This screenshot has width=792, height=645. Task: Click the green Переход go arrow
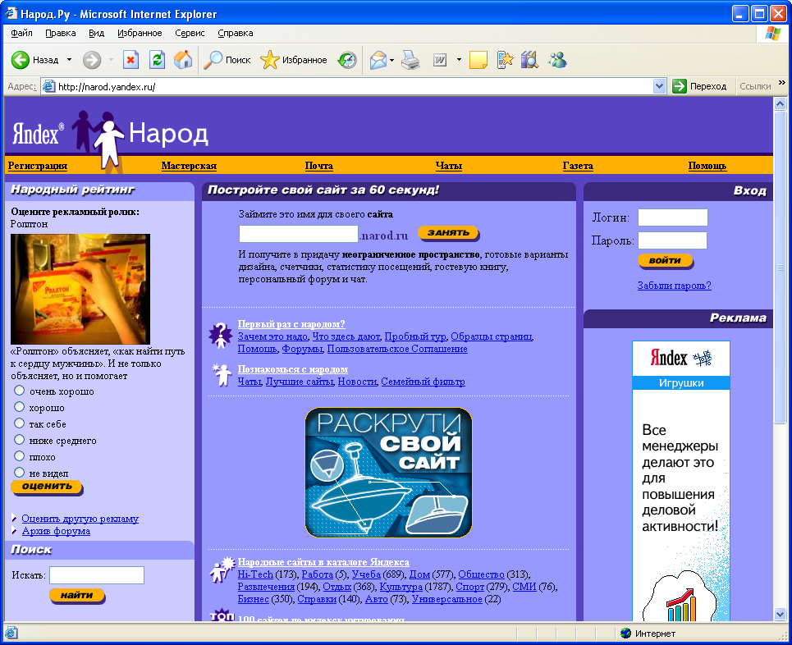680,86
